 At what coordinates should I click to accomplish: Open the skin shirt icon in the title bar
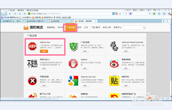(159, 10)
